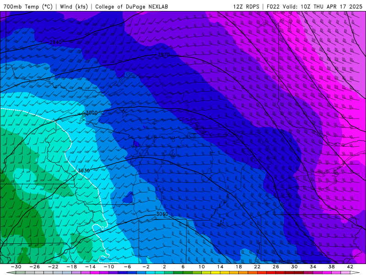Click the 2940 height contour label
This screenshot has width=366, height=275.
click(55, 42)
